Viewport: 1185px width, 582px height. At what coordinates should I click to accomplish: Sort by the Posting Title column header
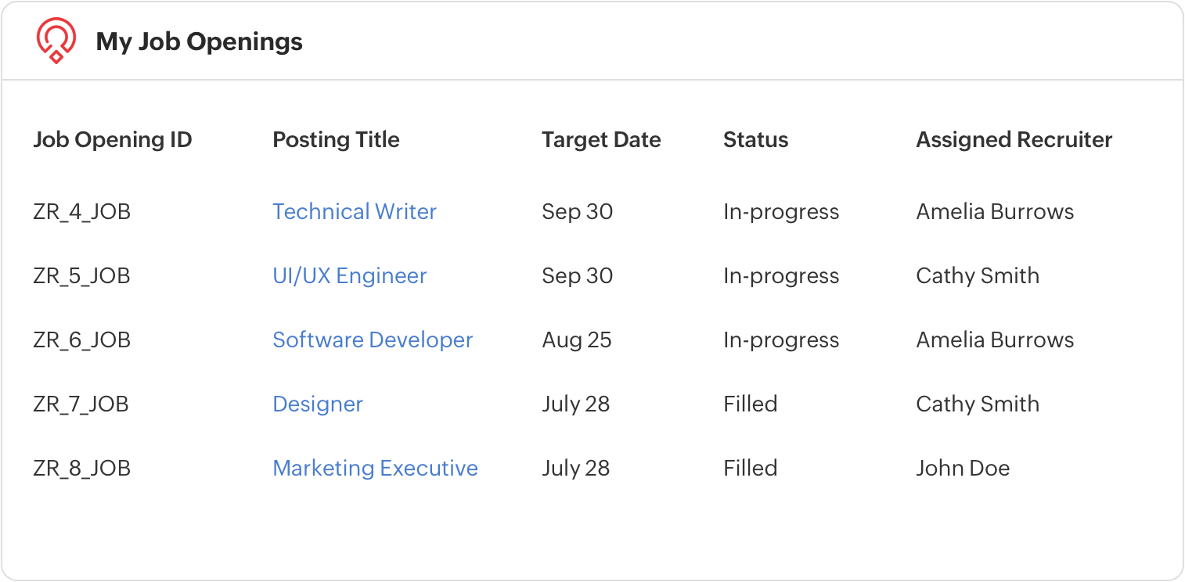click(336, 139)
